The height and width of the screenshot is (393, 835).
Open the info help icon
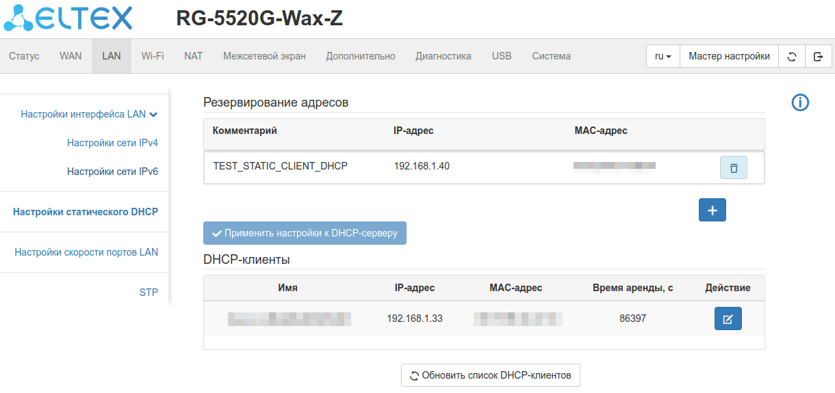pos(800,103)
